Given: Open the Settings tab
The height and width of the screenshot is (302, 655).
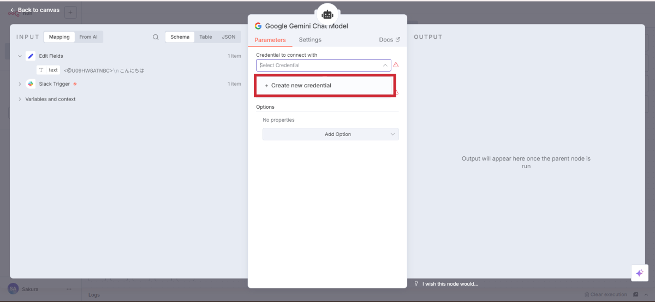Looking at the screenshot, I should click(x=310, y=40).
